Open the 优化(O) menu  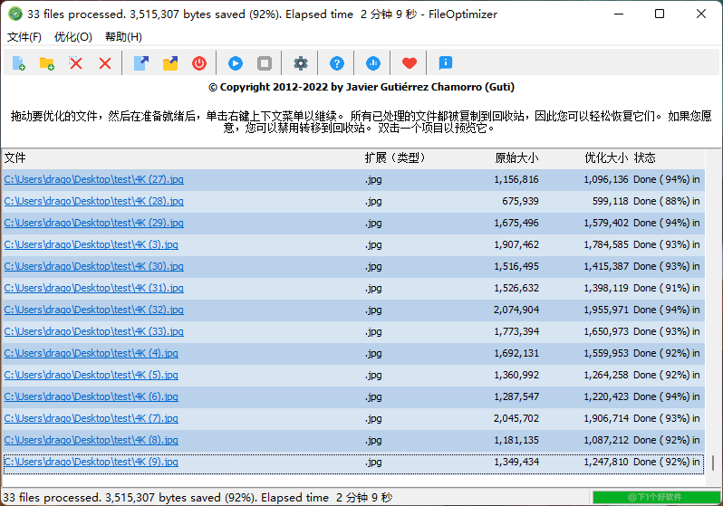coord(72,37)
